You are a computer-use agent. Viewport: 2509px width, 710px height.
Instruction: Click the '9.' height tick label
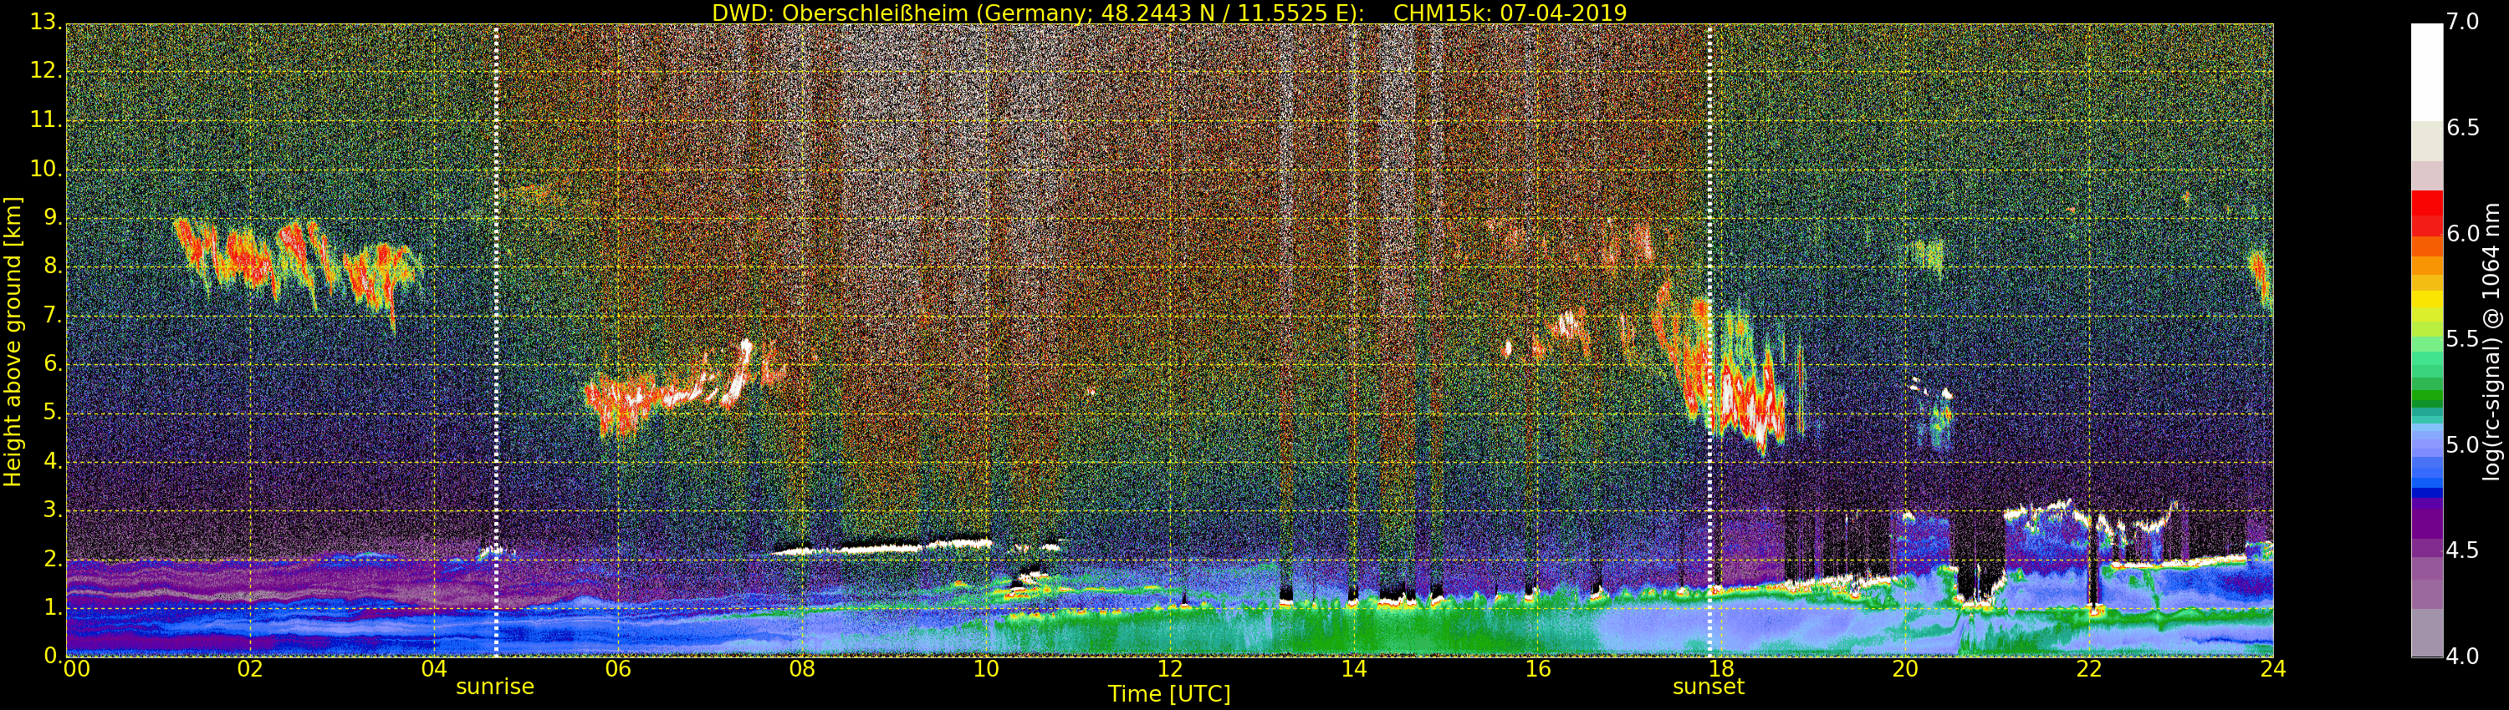coord(53,218)
